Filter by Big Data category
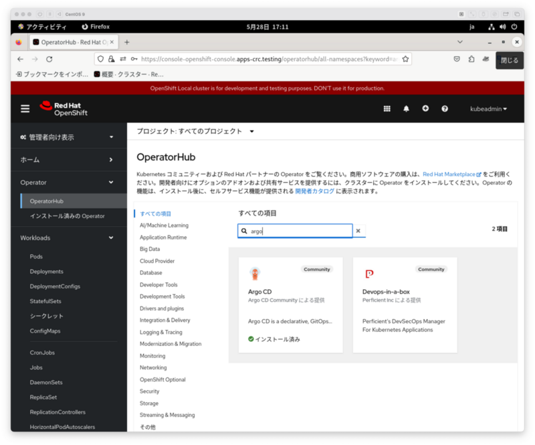This screenshot has height=445, width=535. point(150,249)
